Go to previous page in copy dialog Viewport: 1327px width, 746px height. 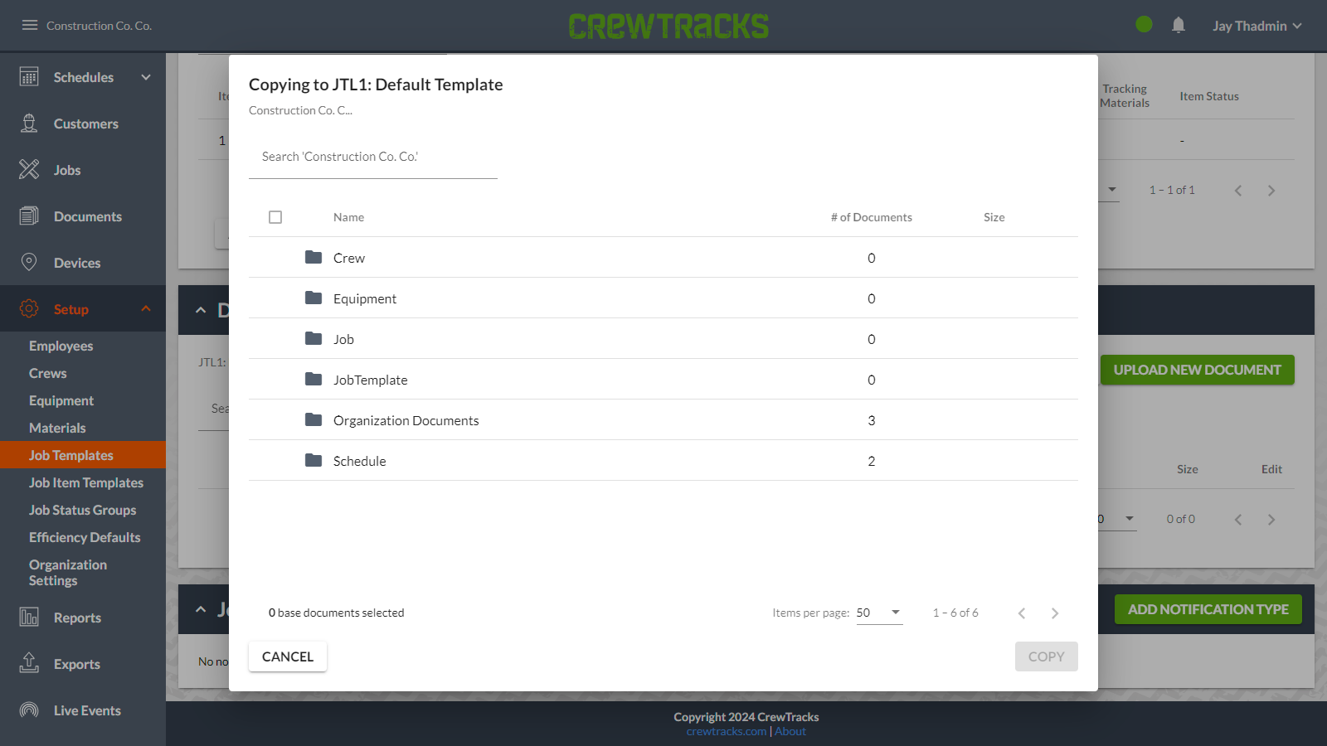(1022, 613)
